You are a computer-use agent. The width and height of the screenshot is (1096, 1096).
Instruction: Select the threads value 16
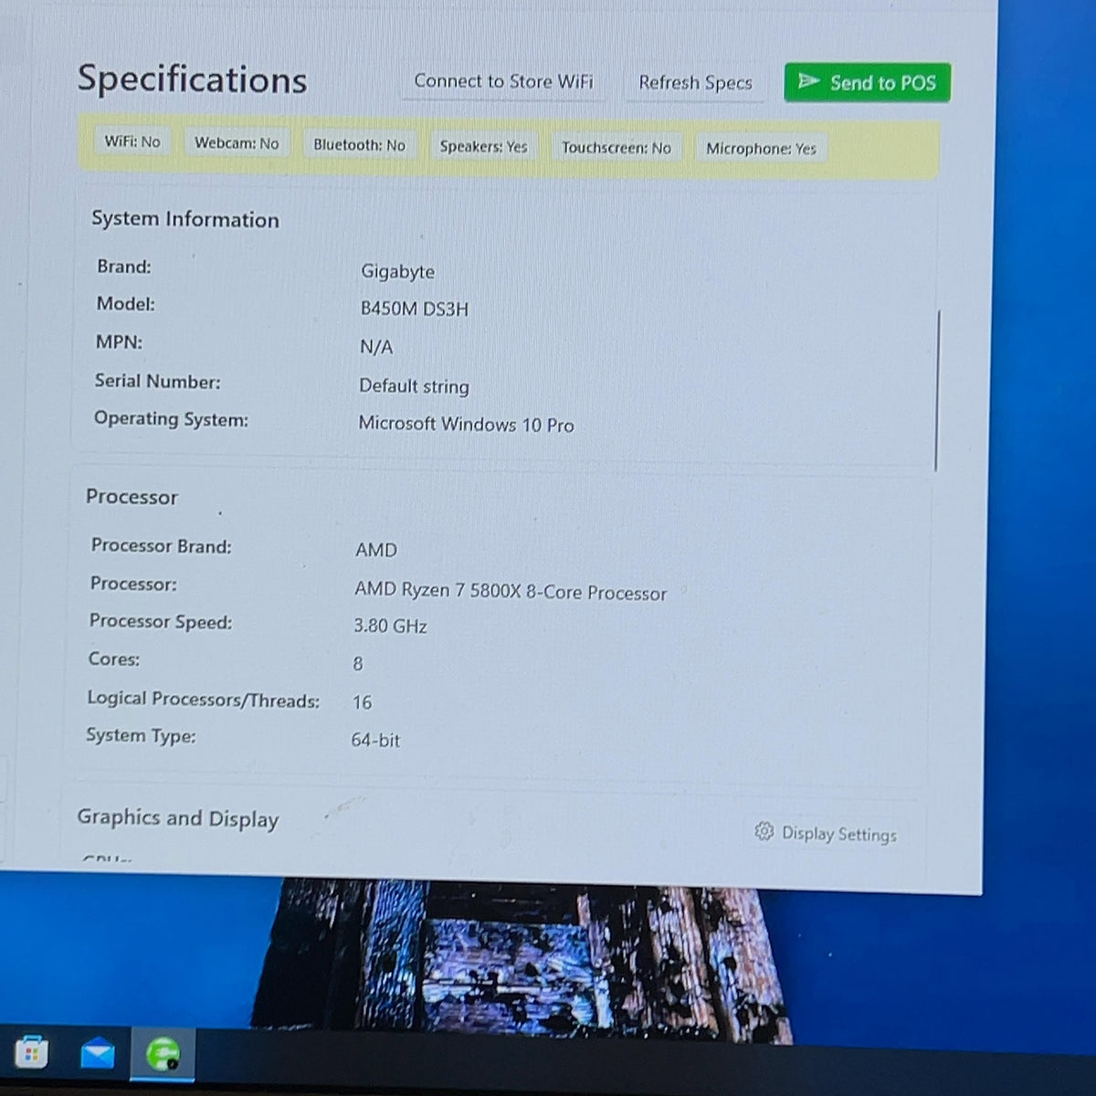coord(362,702)
